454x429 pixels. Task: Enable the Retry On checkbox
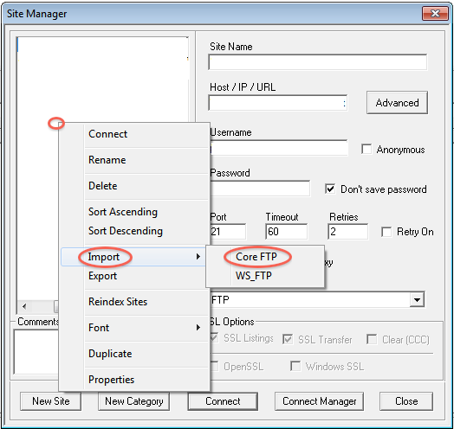click(386, 232)
